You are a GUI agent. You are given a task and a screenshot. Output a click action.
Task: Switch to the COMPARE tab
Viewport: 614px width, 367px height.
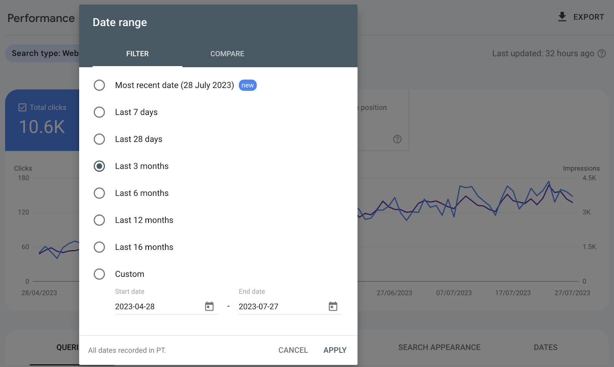pyautogui.click(x=227, y=54)
